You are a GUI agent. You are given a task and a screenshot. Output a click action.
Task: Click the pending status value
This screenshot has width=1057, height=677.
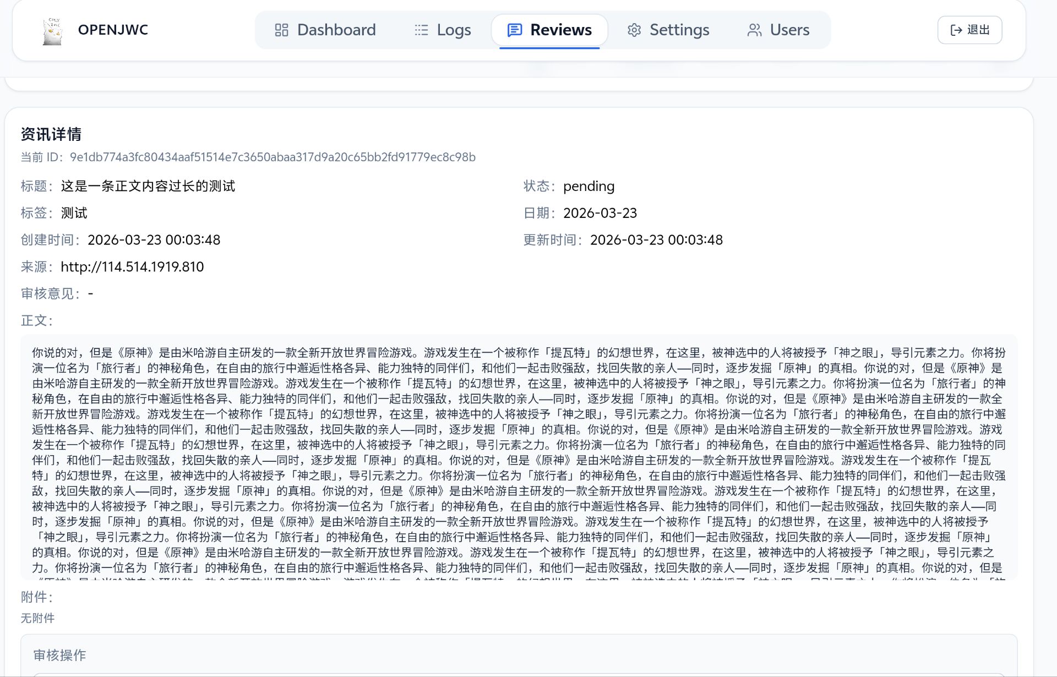589,186
